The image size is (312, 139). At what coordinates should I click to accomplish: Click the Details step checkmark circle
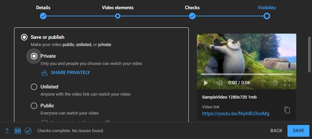(43, 16)
